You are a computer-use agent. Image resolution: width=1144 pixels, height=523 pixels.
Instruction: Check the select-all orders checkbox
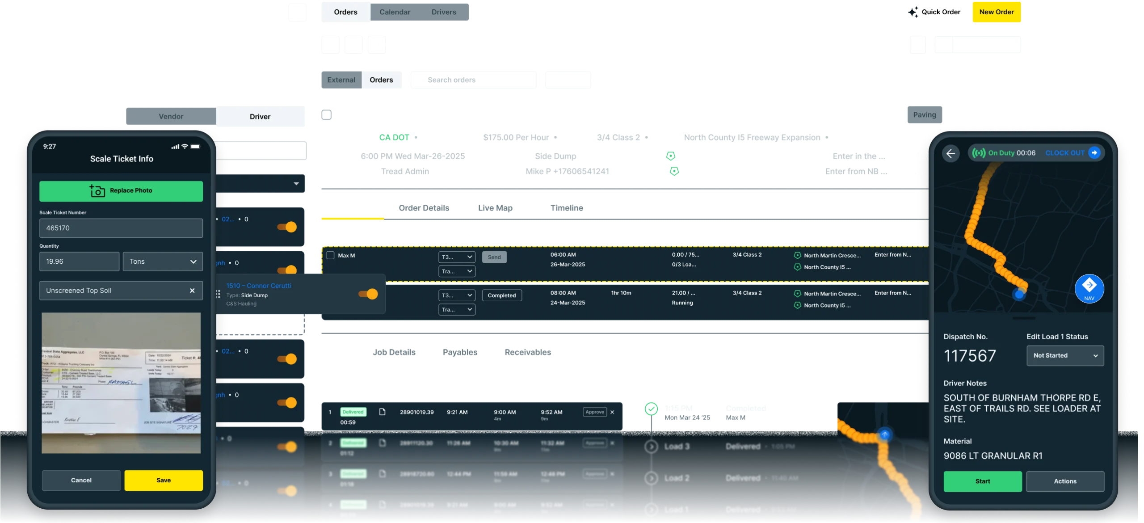click(x=327, y=115)
